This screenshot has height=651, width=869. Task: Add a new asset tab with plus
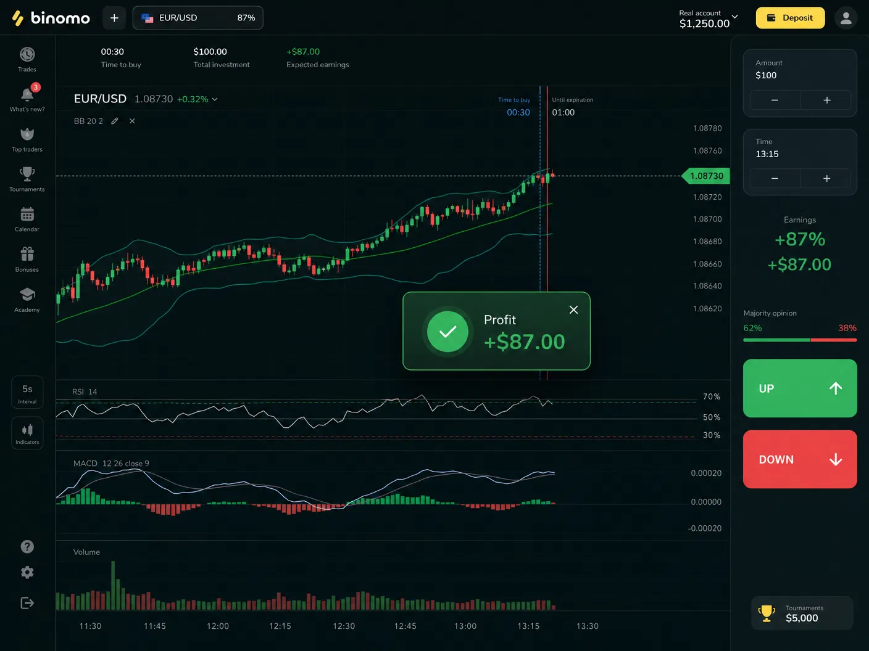(x=114, y=18)
